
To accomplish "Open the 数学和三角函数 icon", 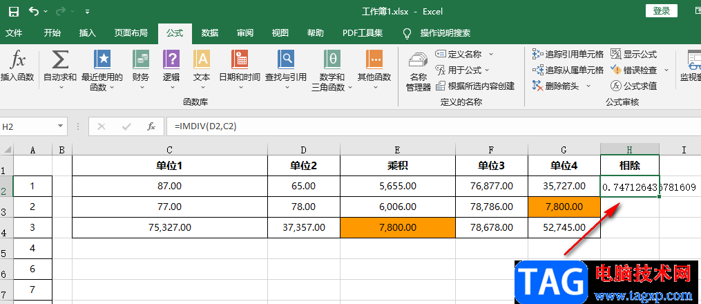I will [x=333, y=59].
